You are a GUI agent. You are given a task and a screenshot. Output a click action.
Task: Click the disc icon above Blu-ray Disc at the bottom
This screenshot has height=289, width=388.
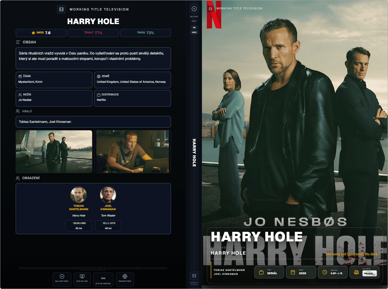pyautogui.click(x=62, y=276)
